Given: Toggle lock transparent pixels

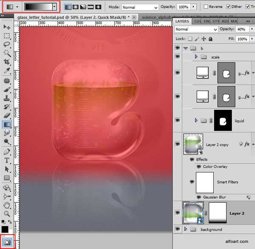Looking at the screenshot, I should point(190,39).
